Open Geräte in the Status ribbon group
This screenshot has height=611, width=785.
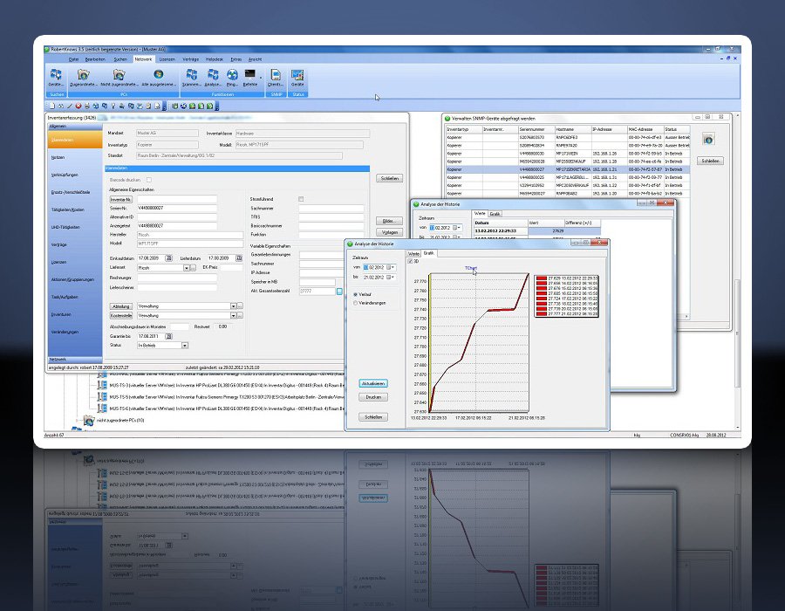click(297, 78)
